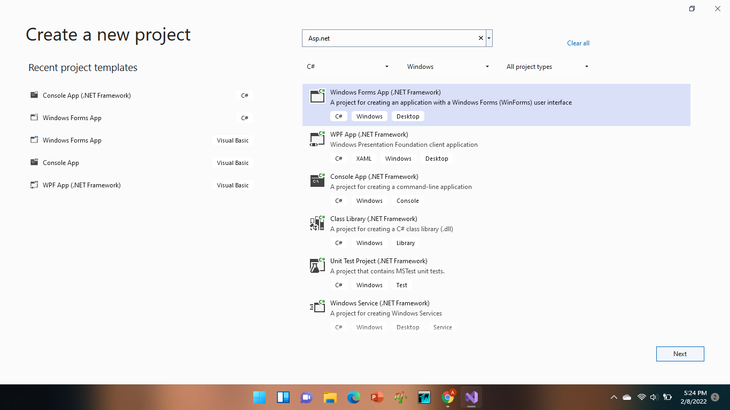Click the Windows Forms App (.NET Framework) template icon
The image size is (730, 410).
point(317,96)
